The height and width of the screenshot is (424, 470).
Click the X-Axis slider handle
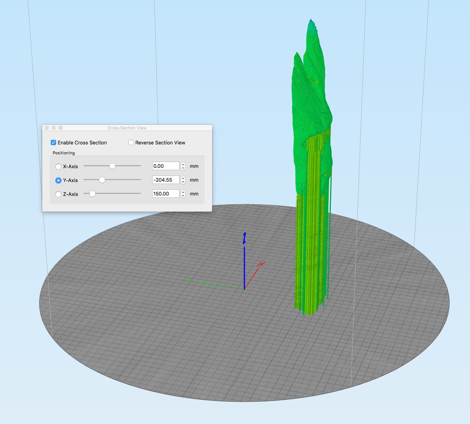click(112, 166)
